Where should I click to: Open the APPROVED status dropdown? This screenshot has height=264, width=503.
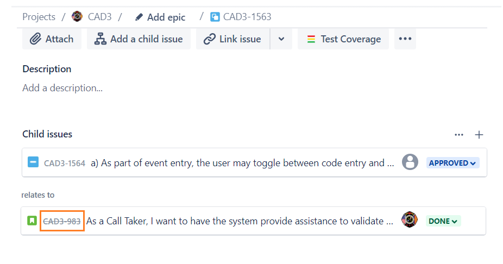pos(452,163)
